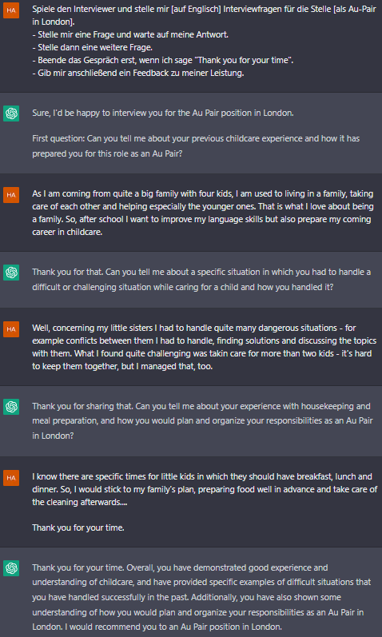Click ChatGPT logo beside "Thank you for that"

click(11, 273)
